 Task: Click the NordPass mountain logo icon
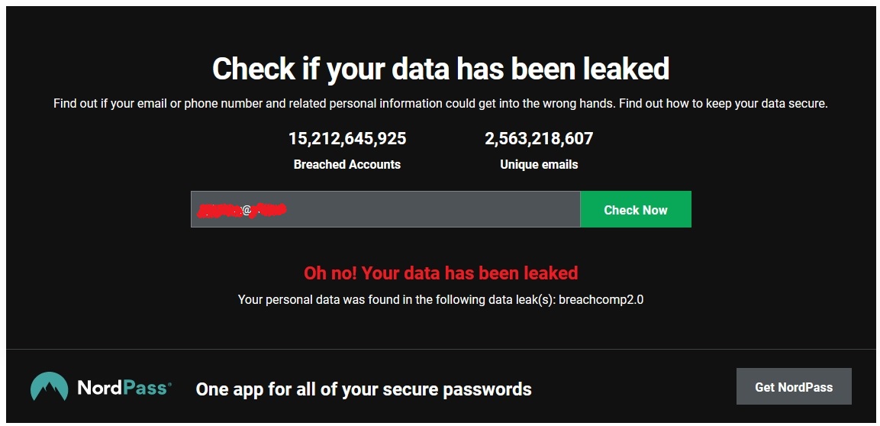tap(50, 386)
